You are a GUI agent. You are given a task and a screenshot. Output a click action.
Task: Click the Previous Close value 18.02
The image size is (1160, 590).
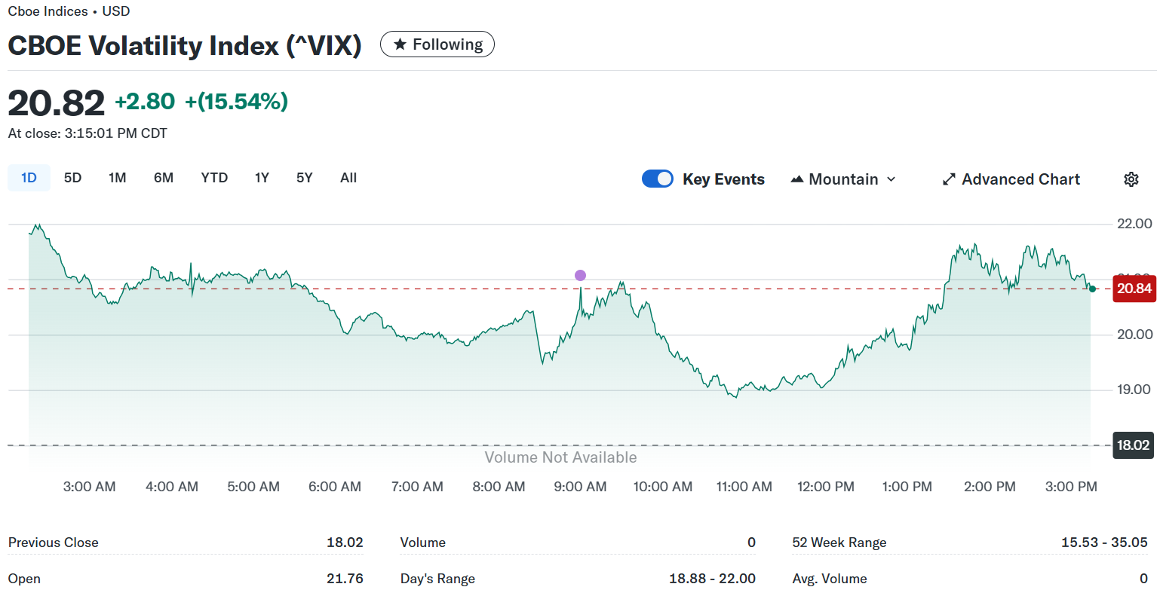(x=345, y=543)
